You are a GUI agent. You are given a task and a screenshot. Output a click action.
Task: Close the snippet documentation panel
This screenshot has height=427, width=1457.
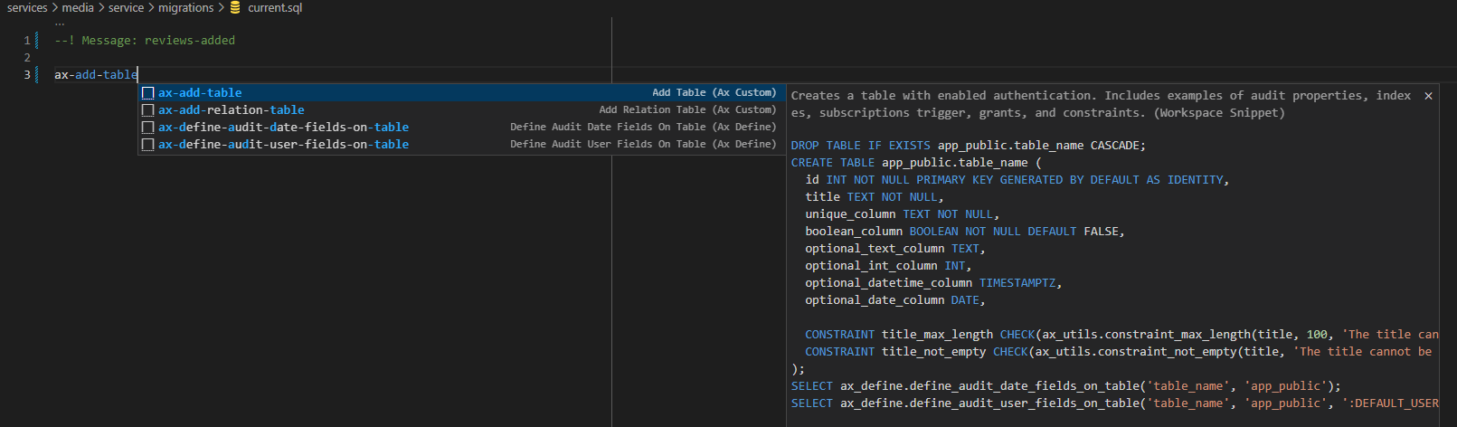[x=1428, y=96]
